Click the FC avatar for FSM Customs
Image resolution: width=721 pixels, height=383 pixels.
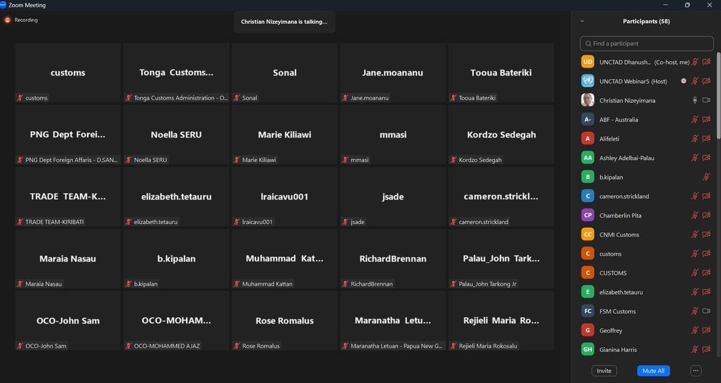tap(588, 311)
